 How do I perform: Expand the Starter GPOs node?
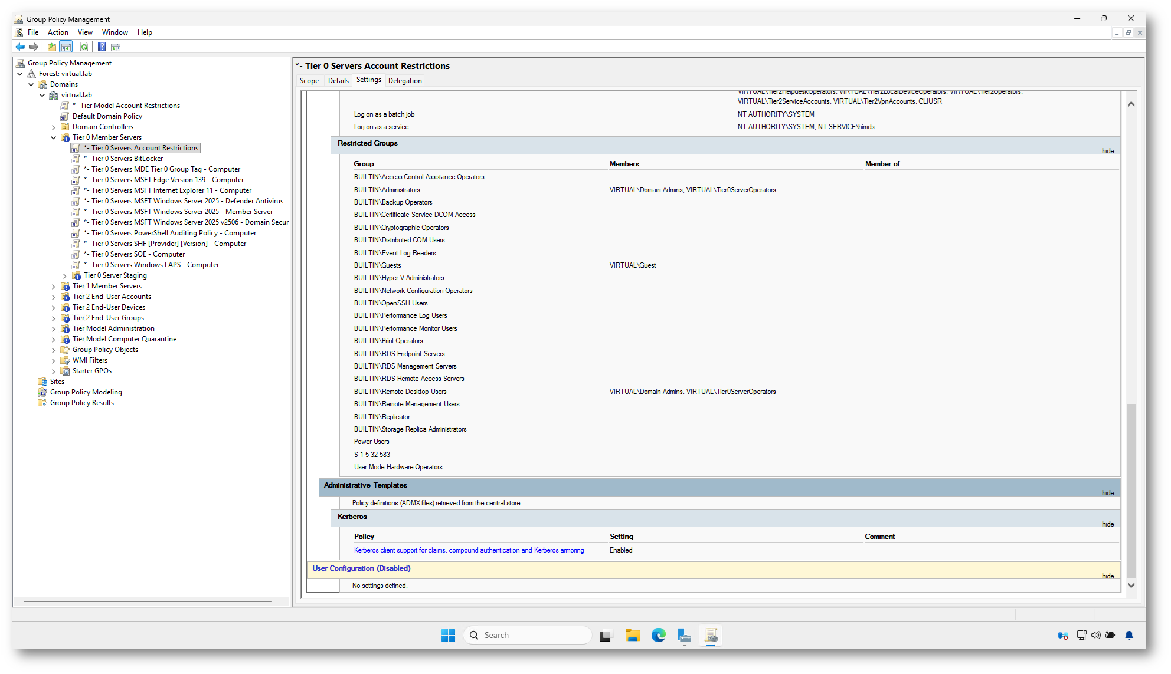click(x=54, y=371)
